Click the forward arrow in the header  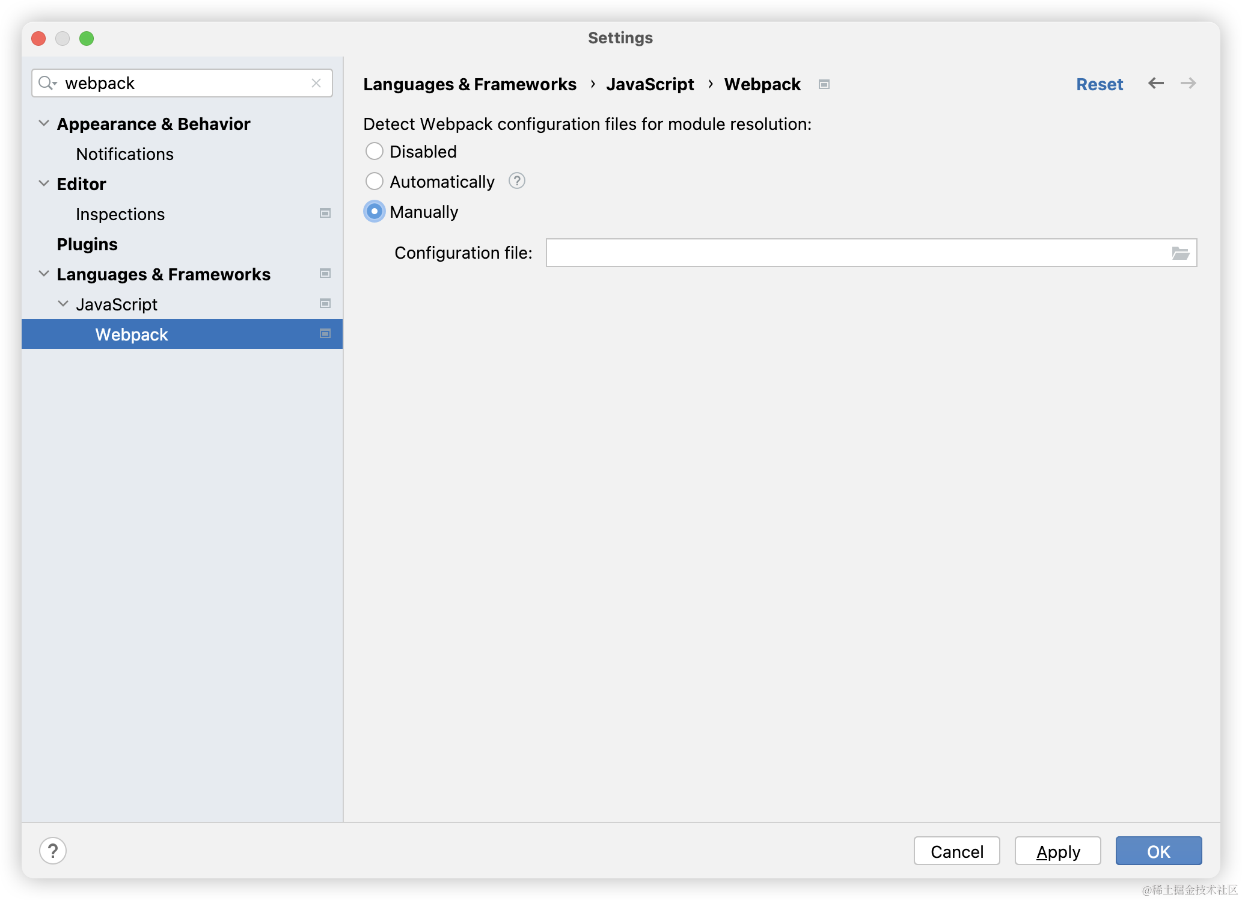click(x=1188, y=84)
